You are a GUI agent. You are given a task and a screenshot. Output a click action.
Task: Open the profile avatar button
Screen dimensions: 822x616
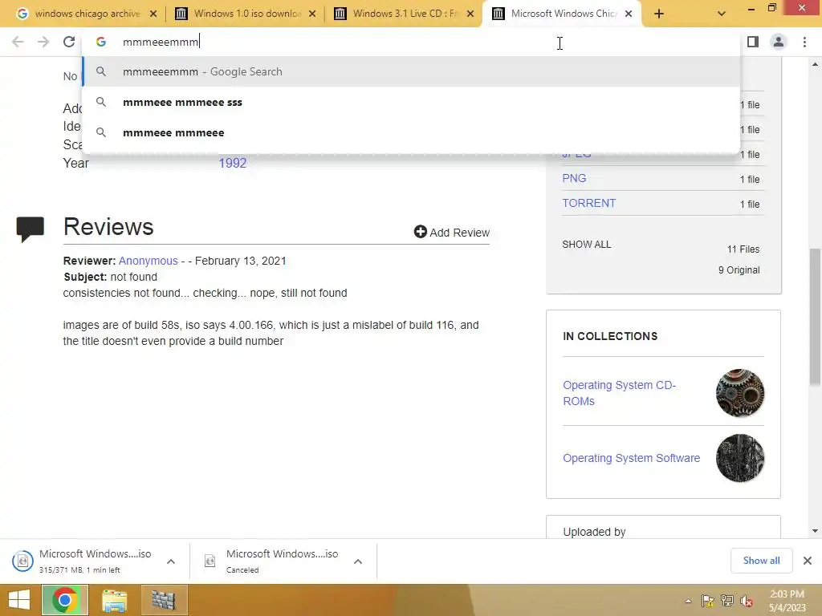point(779,42)
